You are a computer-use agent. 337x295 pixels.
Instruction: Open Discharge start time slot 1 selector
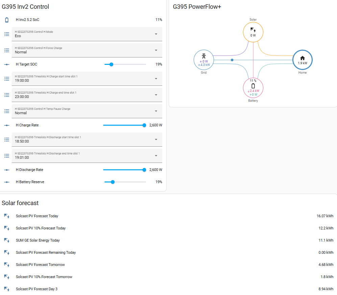(87, 140)
